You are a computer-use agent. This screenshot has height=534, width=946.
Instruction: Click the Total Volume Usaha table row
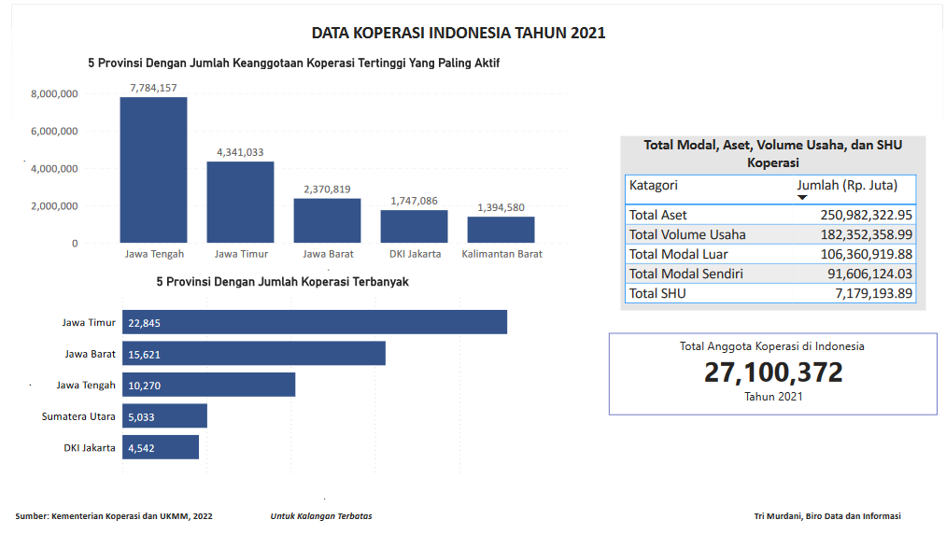click(770, 234)
